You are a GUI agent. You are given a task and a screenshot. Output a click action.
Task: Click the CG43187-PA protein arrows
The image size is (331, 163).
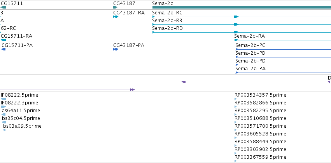[116, 49]
